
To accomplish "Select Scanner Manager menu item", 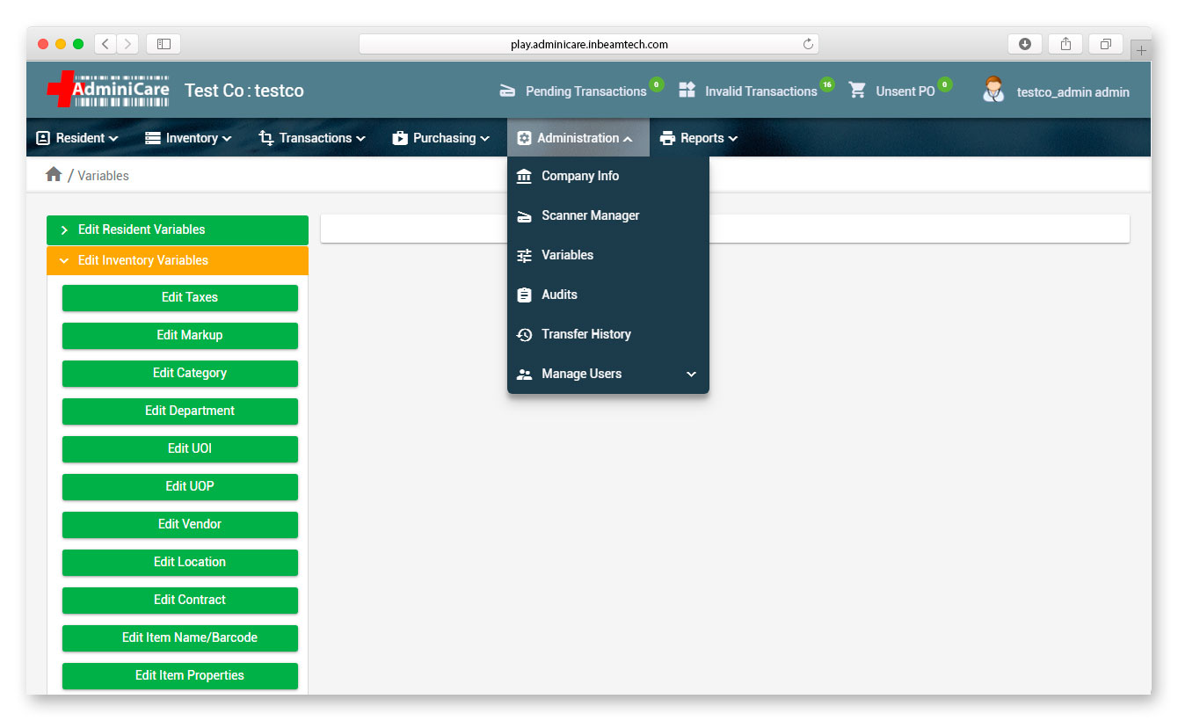I will tap(608, 215).
